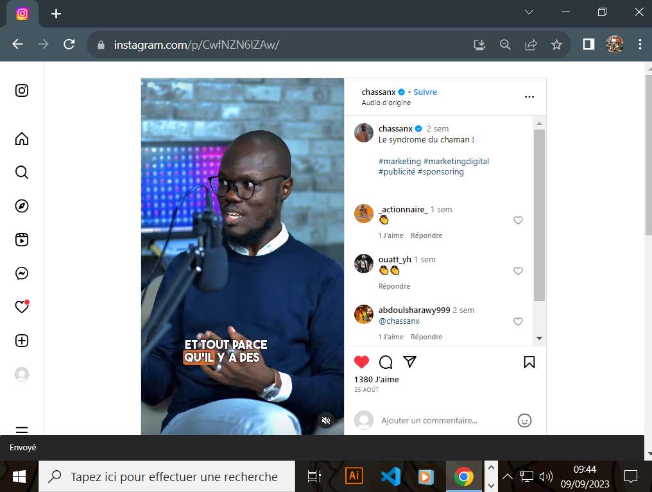652x492 pixels.
Task: Expand Chrome tab search chevron
Action: [529, 12]
